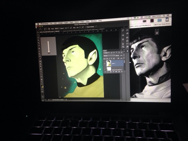Click the add layer style fx button
The height and width of the screenshot is (141, 188).
(x=108, y=72)
